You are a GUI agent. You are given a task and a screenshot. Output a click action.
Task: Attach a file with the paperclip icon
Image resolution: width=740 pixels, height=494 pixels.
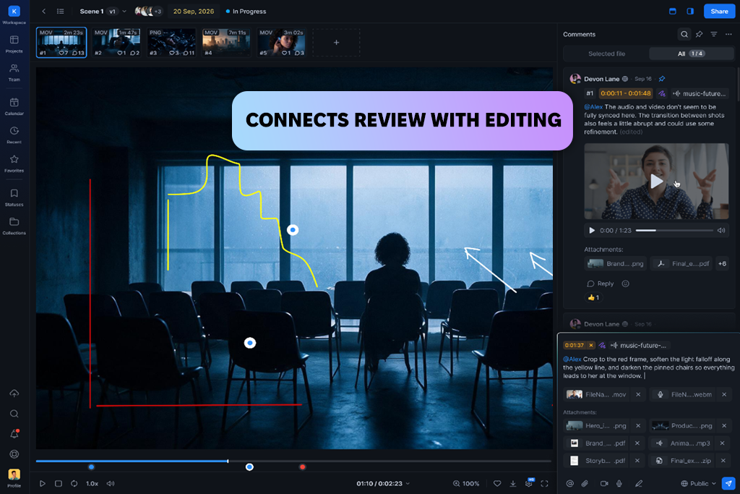click(x=584, y=483)
